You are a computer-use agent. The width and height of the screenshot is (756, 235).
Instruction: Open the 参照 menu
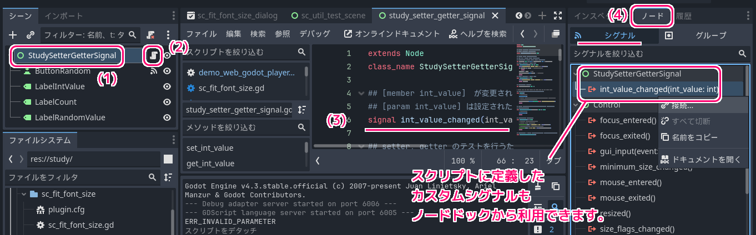pyautogui.click(x=283, y=34)
